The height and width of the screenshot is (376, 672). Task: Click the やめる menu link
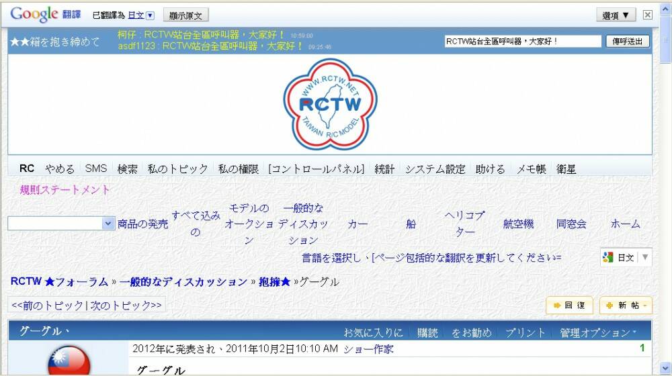[60, 169]
